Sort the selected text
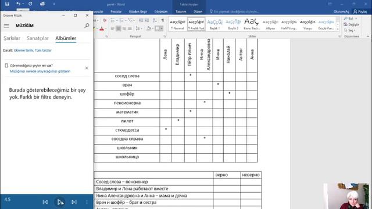The image size is (372, 209). click(155, 20)
